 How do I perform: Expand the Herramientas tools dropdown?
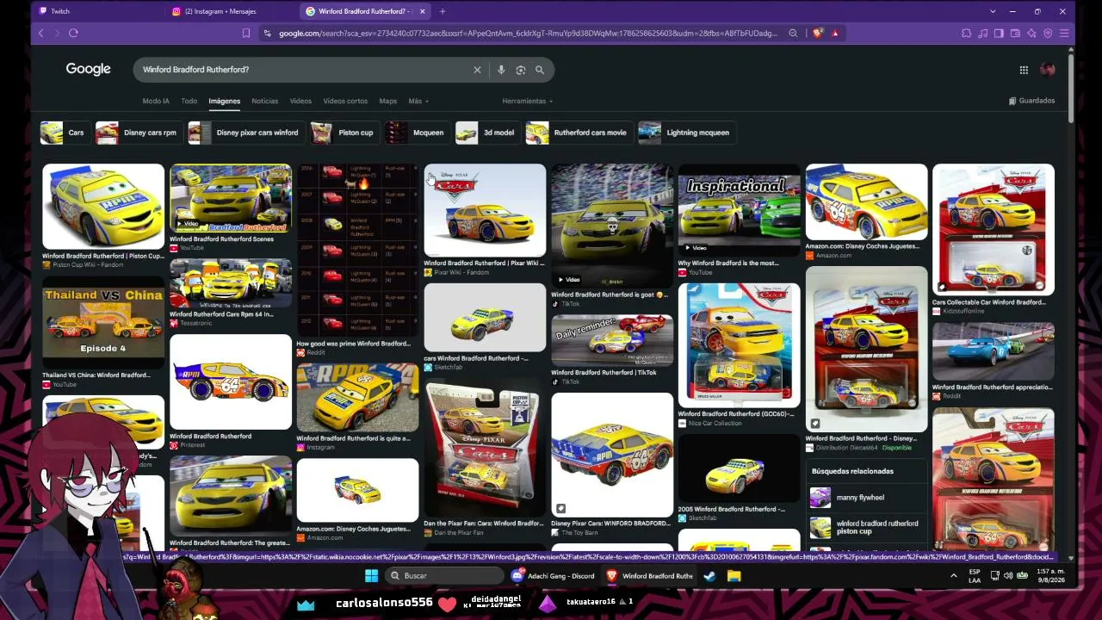click(x=528, y=101)
